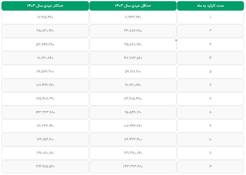
Task: Click maximum bonus cell 161.239.140
Action: pyautogui.click(x=45, y=126)
